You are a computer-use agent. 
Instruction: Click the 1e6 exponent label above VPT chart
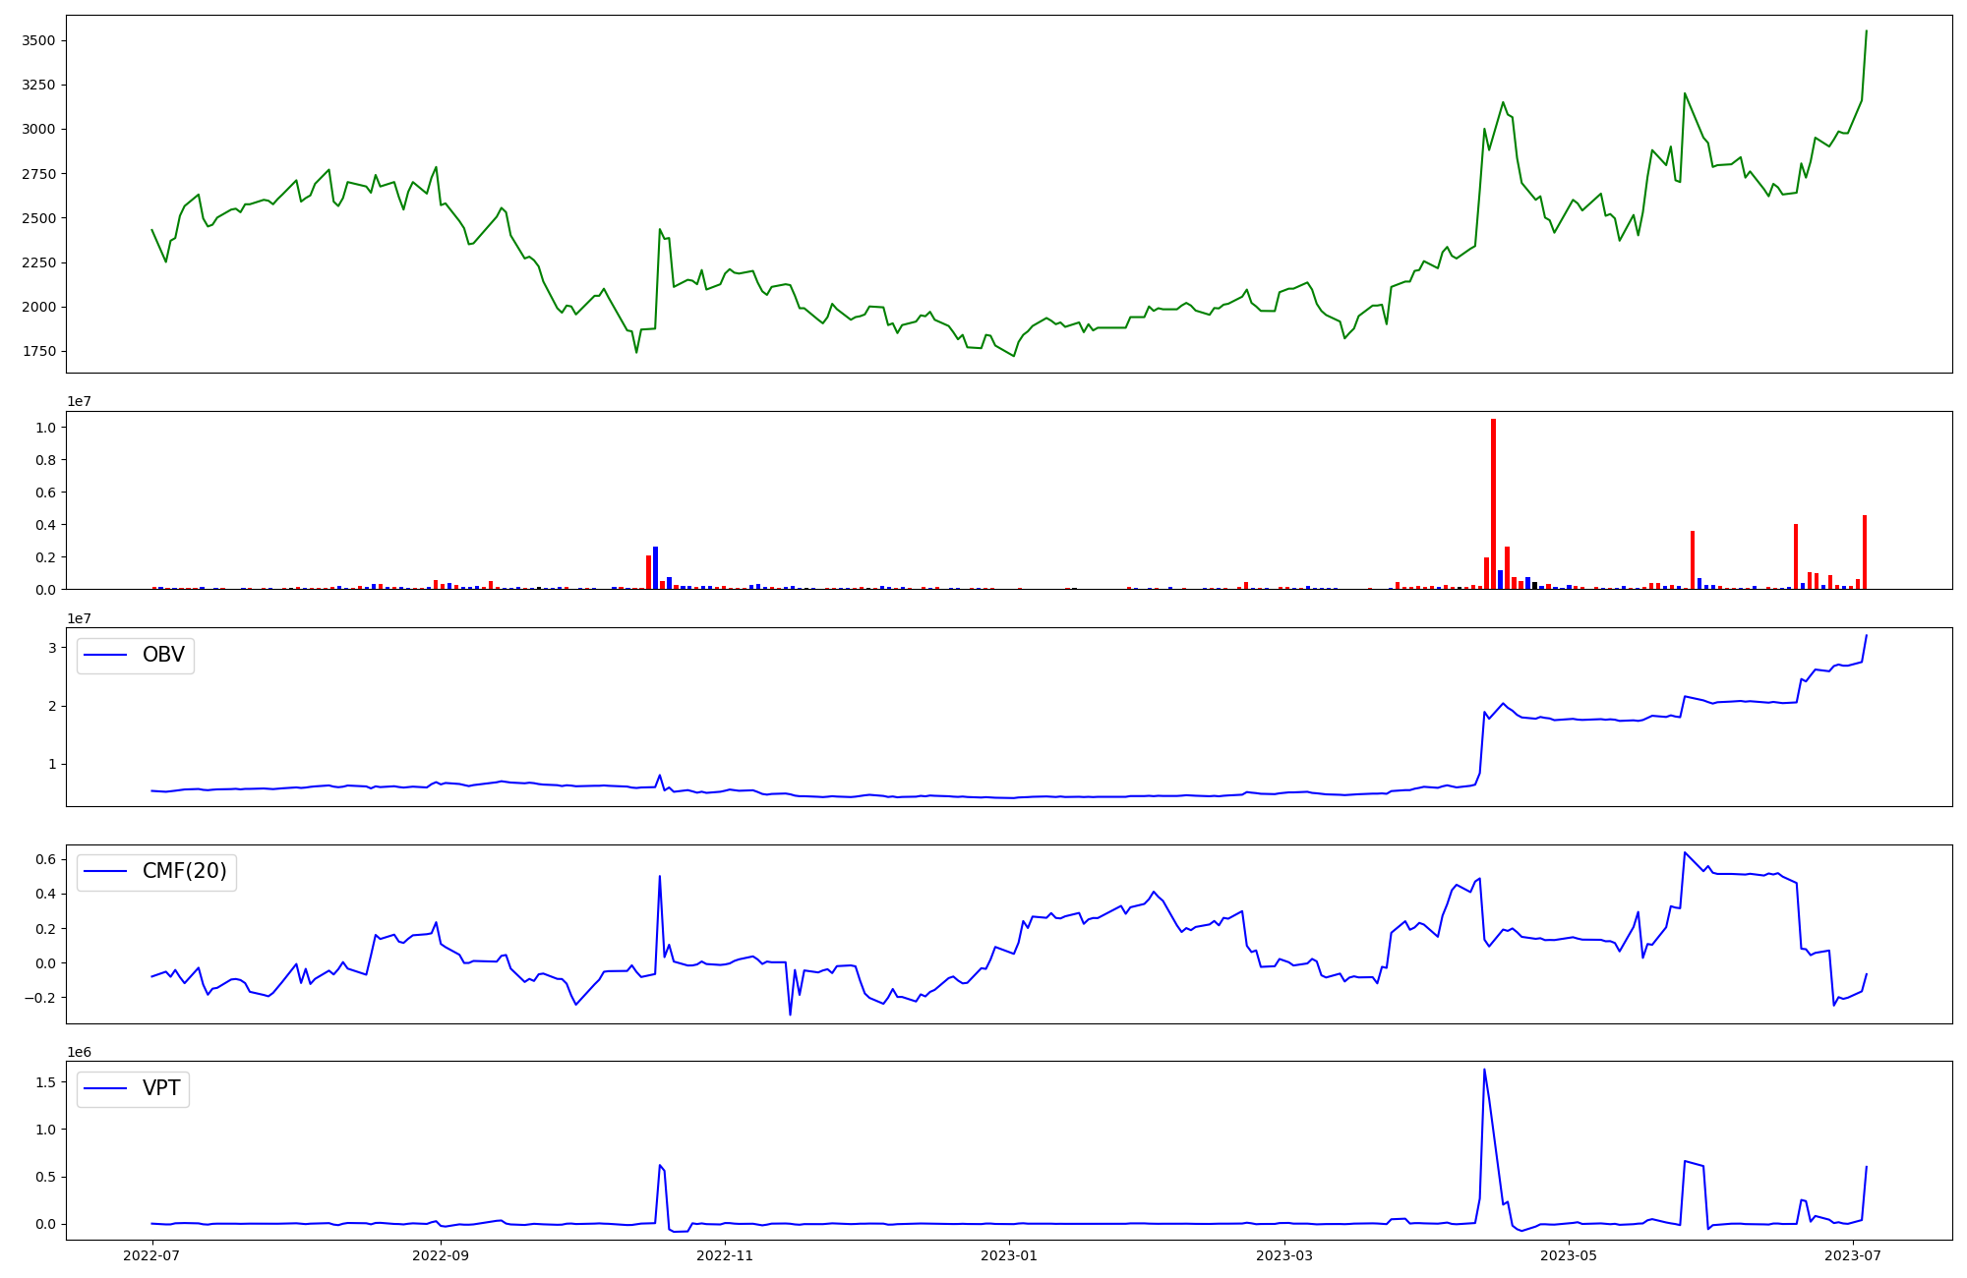click(x=79, y=1052)
